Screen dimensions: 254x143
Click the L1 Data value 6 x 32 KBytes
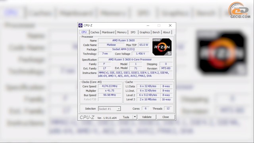coord(148,86)
